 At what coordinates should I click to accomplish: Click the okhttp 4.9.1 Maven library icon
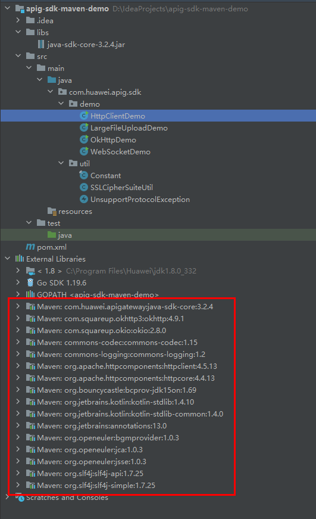click(31, 318)
